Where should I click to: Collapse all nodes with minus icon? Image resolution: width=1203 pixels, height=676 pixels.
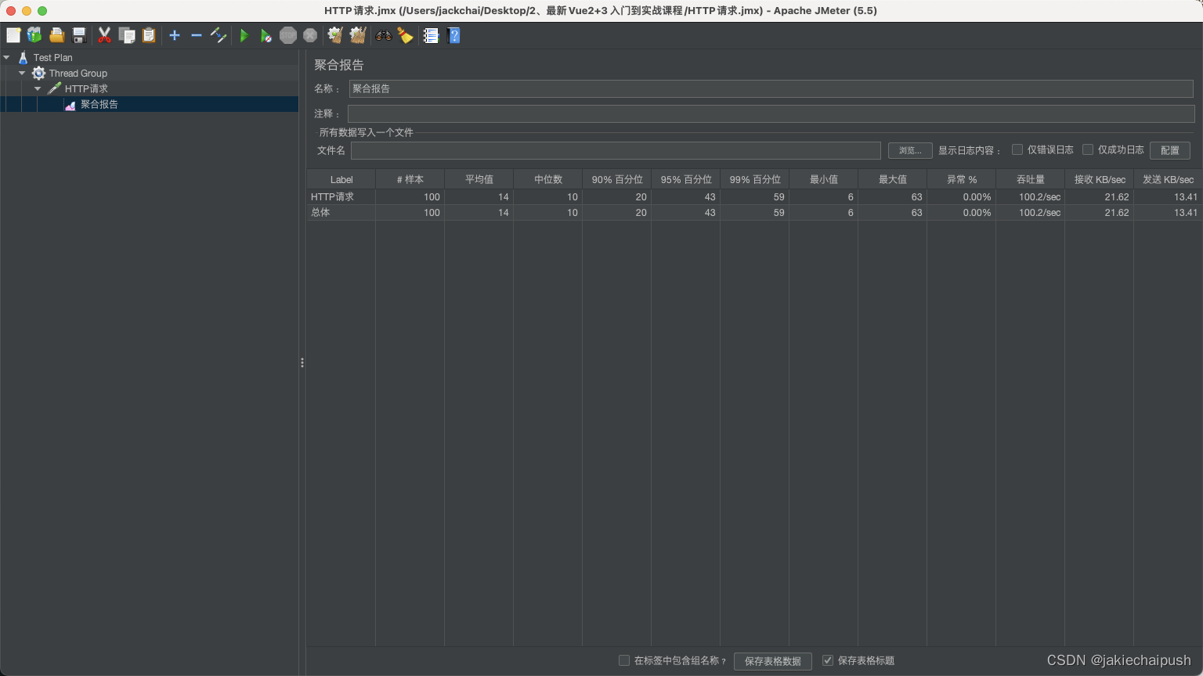tap(197, 35)
